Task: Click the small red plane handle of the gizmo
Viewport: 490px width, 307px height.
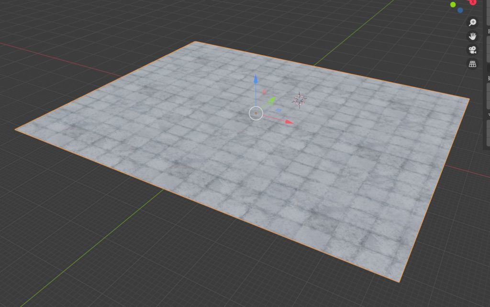Action: pyautogui.click(x=264, y=92)
